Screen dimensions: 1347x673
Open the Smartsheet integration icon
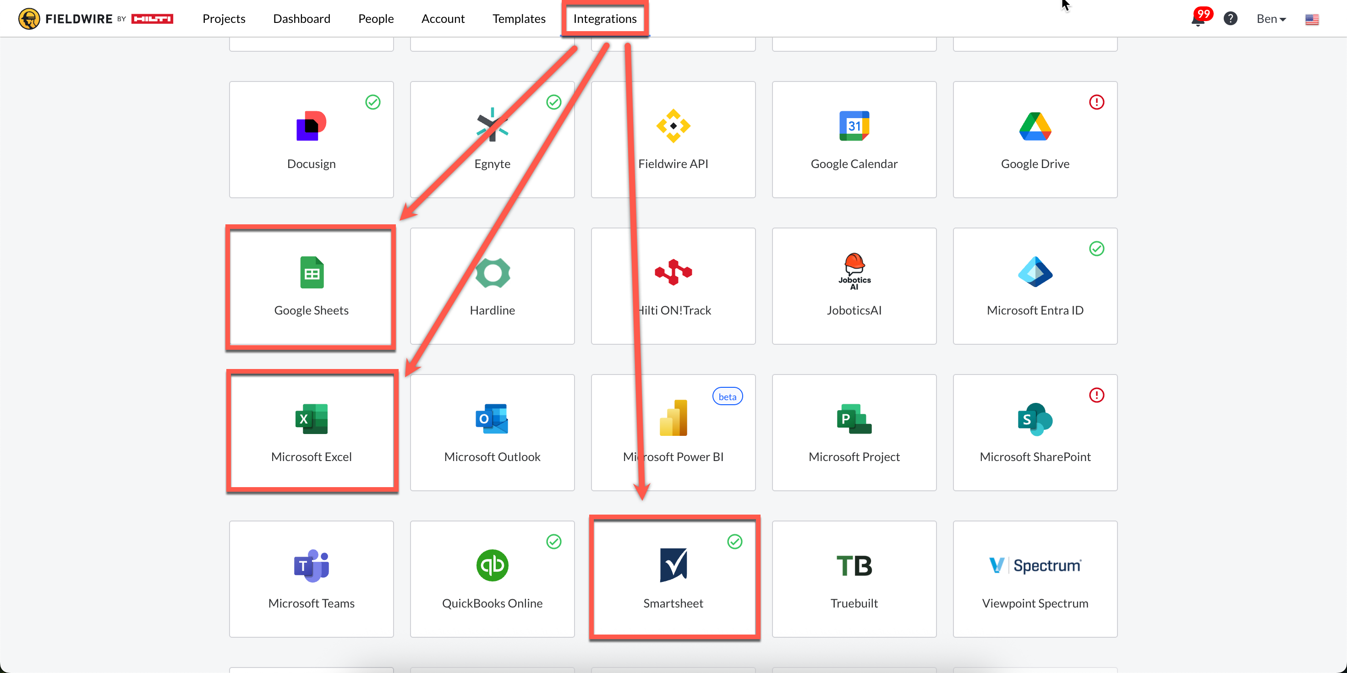(x=673, y=565)
